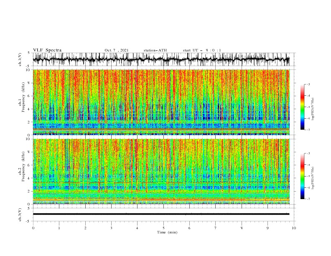Click the time axis tick label '5'
This screenshot has height=256, width=331.
(163, 228)
